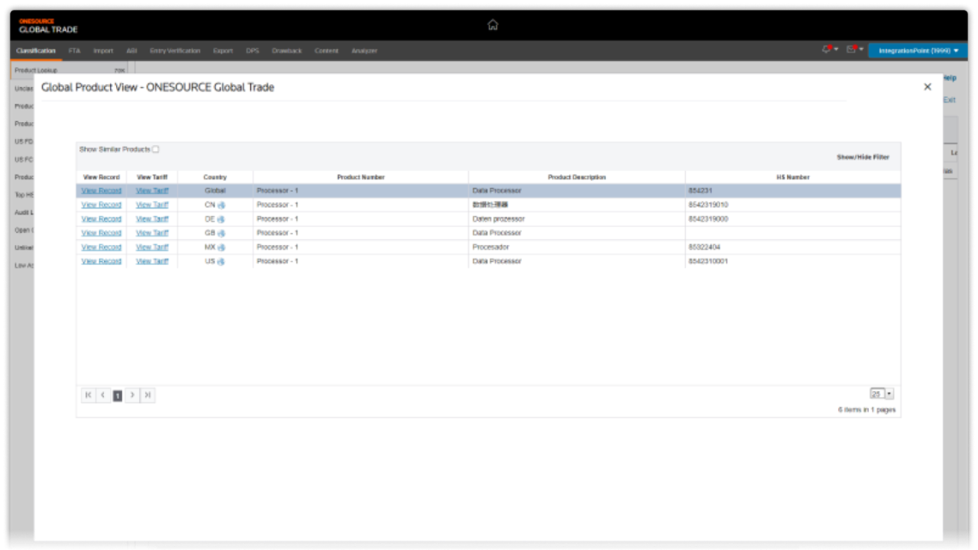Open View Record for the Global row
The image size is (978, 550).
101,191
